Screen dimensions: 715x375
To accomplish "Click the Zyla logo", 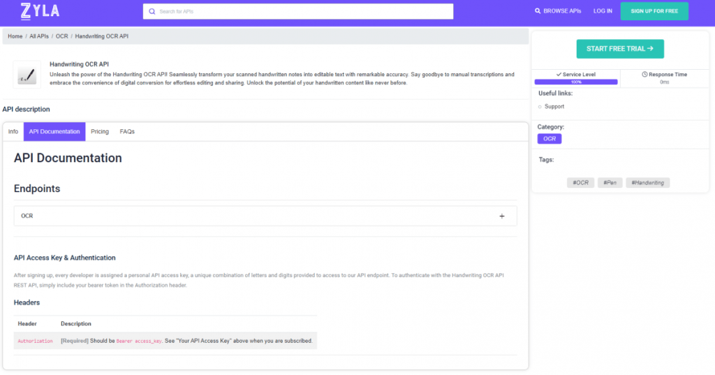I will [x=40, y=11].
